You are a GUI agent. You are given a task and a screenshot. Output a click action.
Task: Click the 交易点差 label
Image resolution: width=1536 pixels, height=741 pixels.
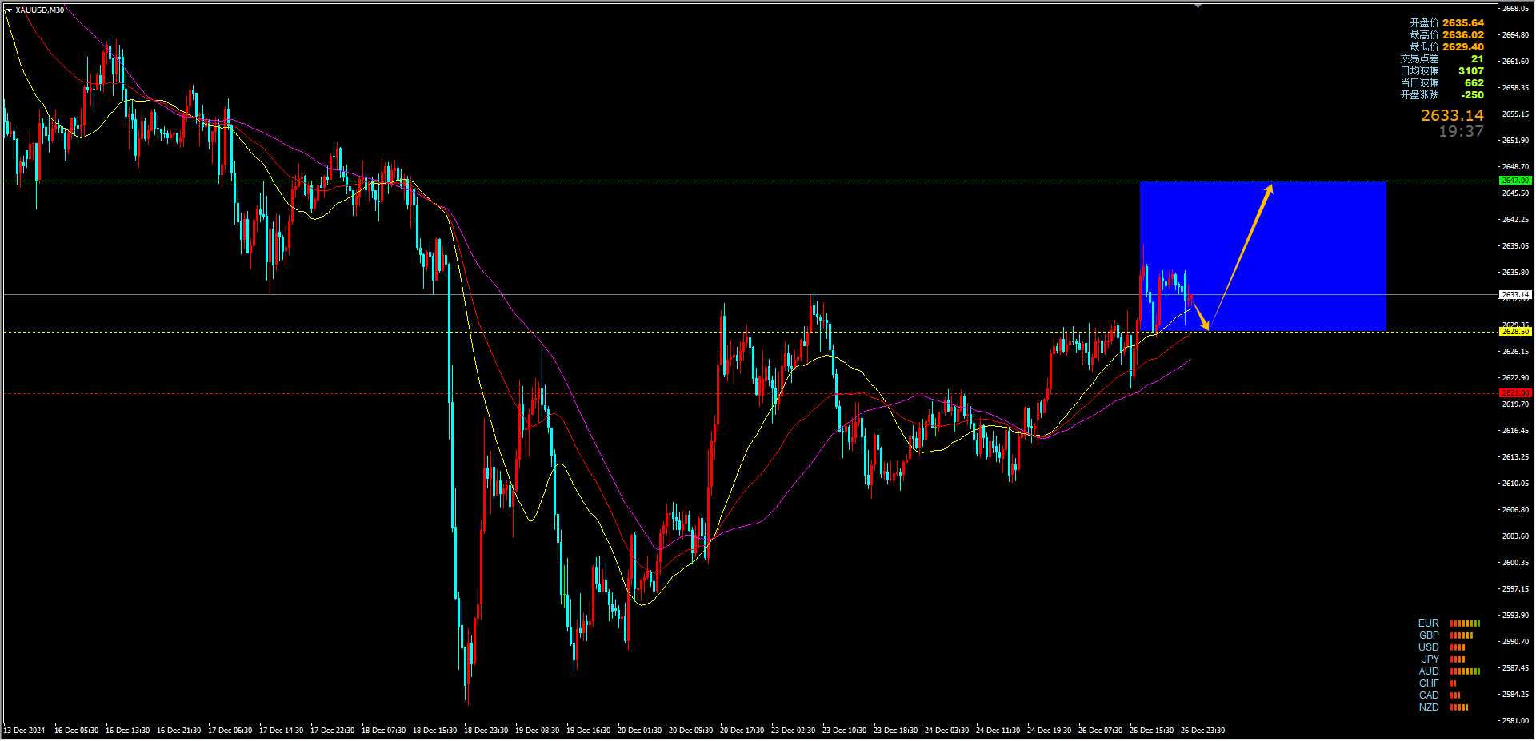click(x=1419, y=59)
